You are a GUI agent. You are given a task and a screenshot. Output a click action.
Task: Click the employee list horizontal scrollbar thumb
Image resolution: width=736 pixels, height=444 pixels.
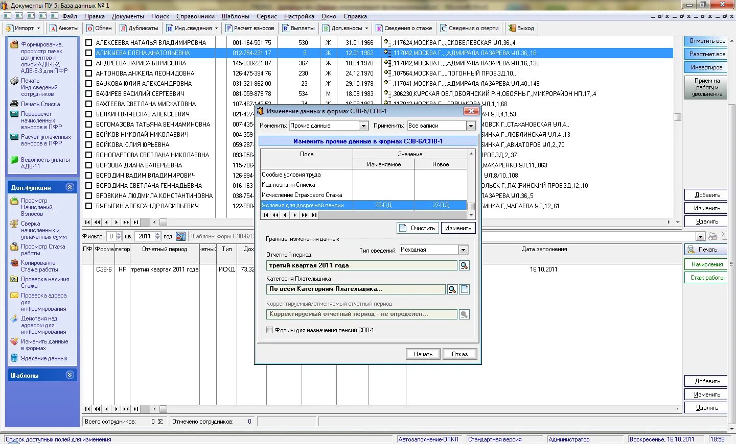tap(163, 223)
